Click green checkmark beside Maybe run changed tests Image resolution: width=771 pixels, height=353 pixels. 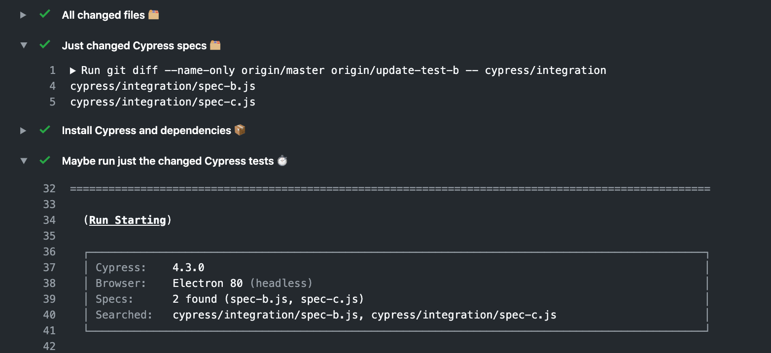coord(45,161)
